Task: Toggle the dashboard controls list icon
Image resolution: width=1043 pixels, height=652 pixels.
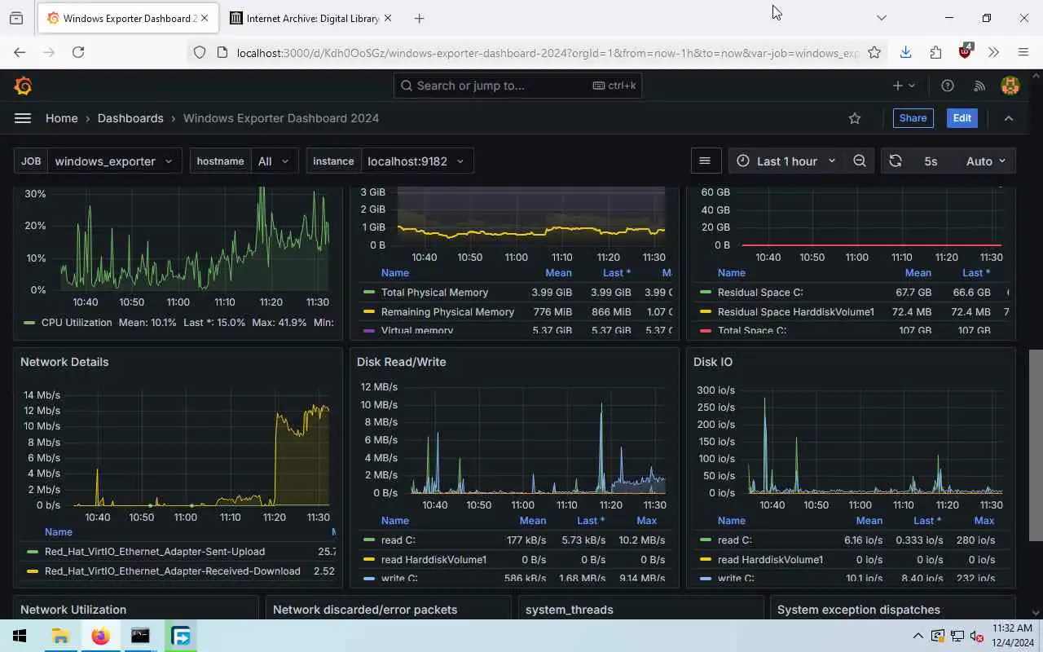Action: coord(705,161)
